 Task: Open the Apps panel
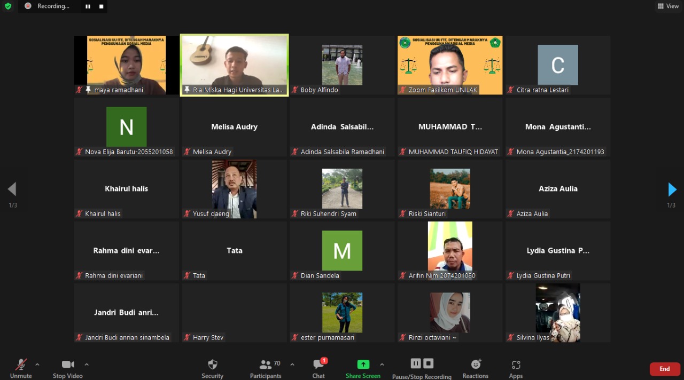pos(516,369)
